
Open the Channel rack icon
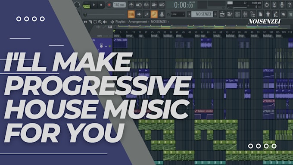click(237, 14)
